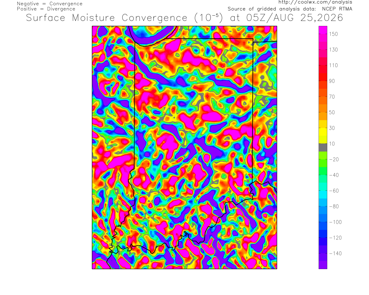Image resolution: width=369 pixels, height=295 pixels.
Task: Click the gray swatch near value 10
Action: 323,147
